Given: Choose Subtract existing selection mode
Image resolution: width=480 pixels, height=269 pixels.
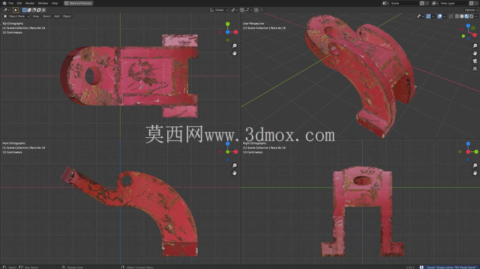Looking at the screenshot, I should [34, 10].
